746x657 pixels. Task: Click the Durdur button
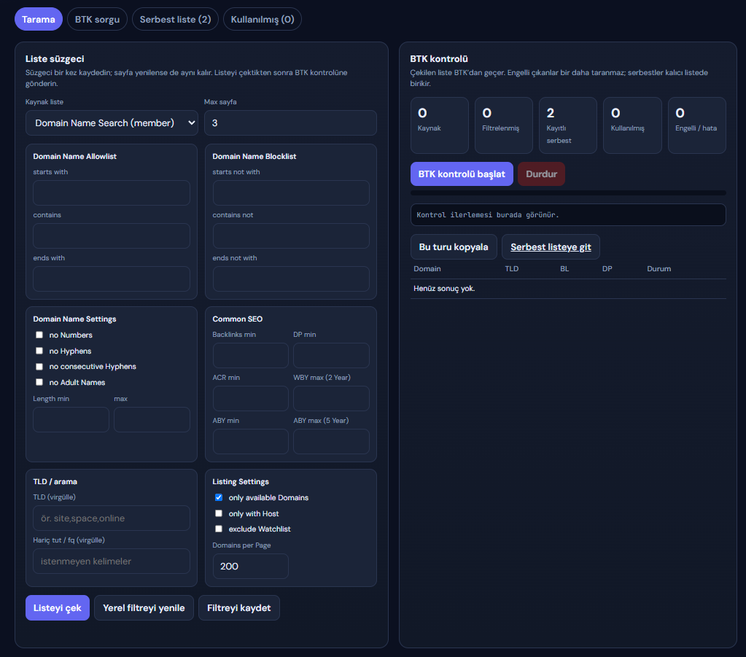click(541, 174)
